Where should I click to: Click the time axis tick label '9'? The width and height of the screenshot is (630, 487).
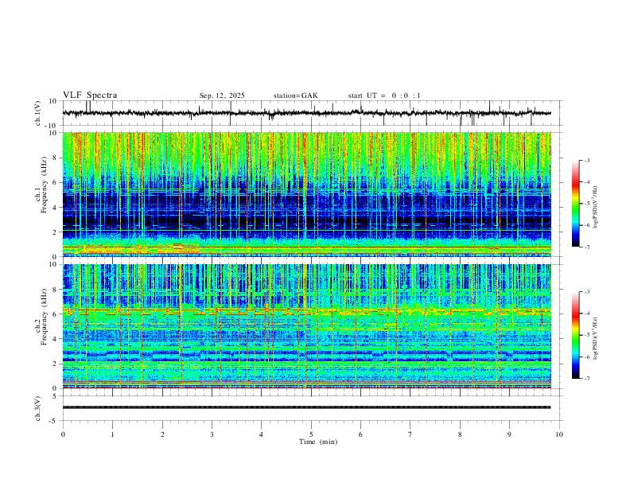point(509,434)
